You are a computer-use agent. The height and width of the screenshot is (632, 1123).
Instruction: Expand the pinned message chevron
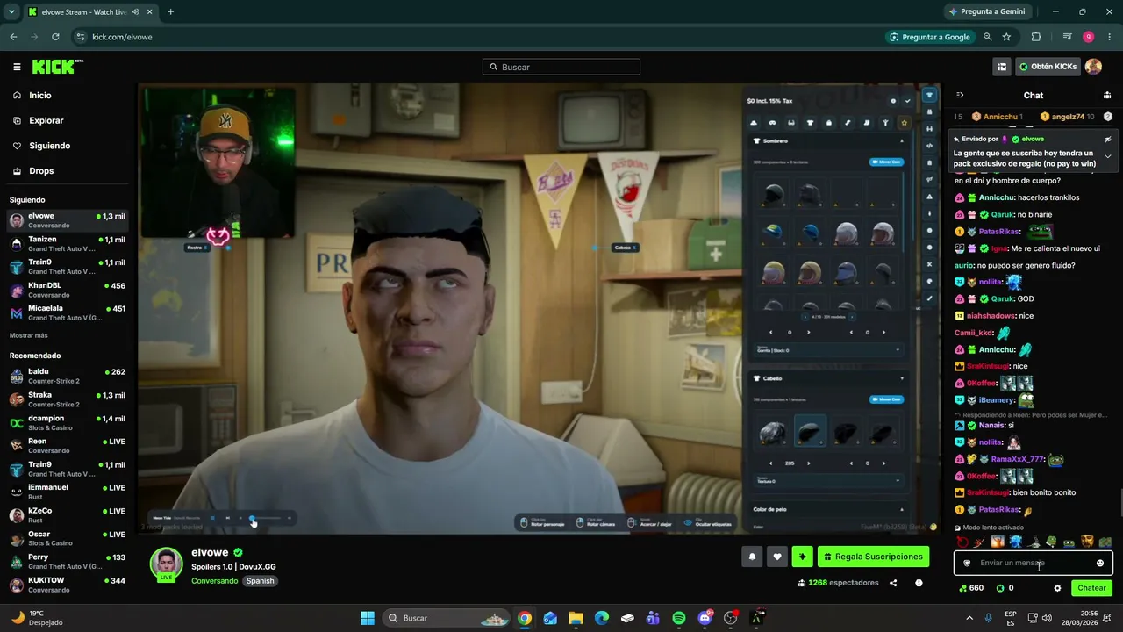coord(1107,156)
